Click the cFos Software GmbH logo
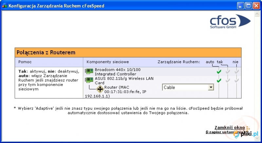Viewport: 262px width, 143px height. coord(230,21)
